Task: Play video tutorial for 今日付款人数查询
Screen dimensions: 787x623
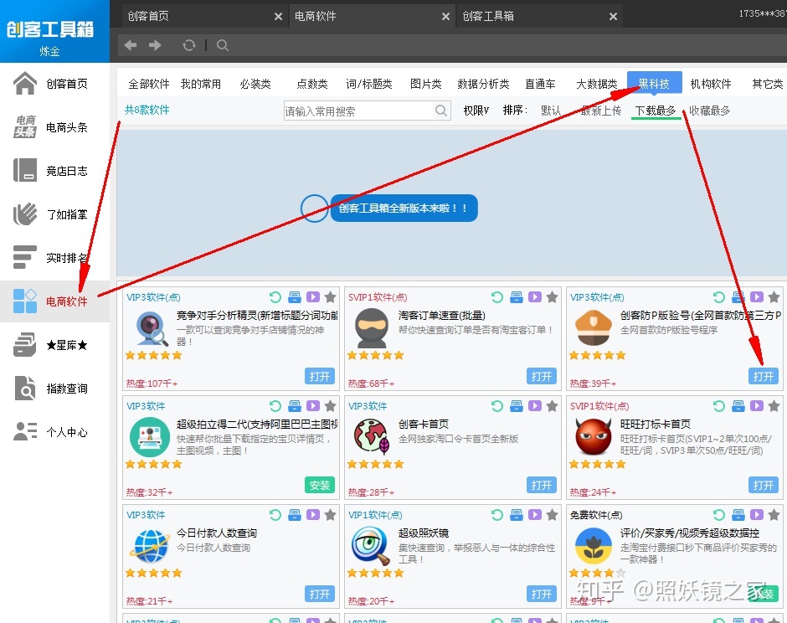Action: (x=312, y=515)
